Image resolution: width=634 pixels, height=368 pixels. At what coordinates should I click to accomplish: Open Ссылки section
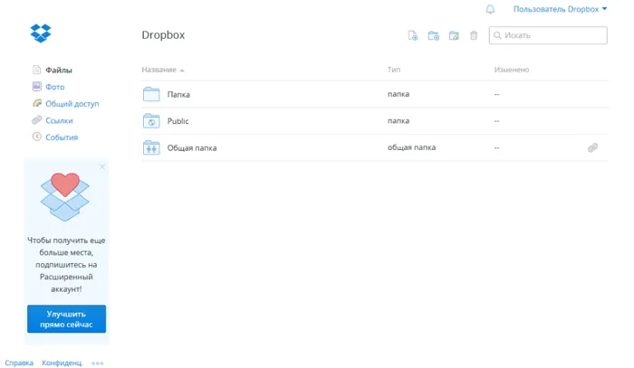click(x=59, y=120)
